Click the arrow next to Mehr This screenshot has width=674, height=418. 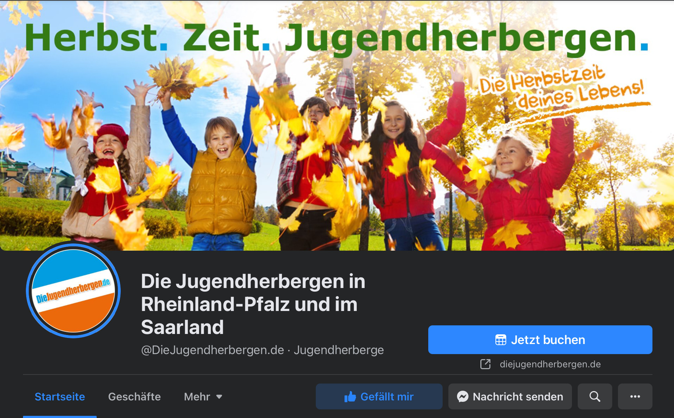219,397
